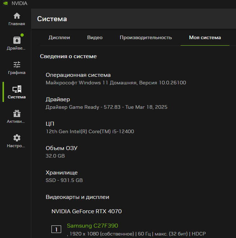Image resolution: width=236 pixels, height=238 pixels.
Task: Open the Настройки gear icon
Action: [17, 138]
